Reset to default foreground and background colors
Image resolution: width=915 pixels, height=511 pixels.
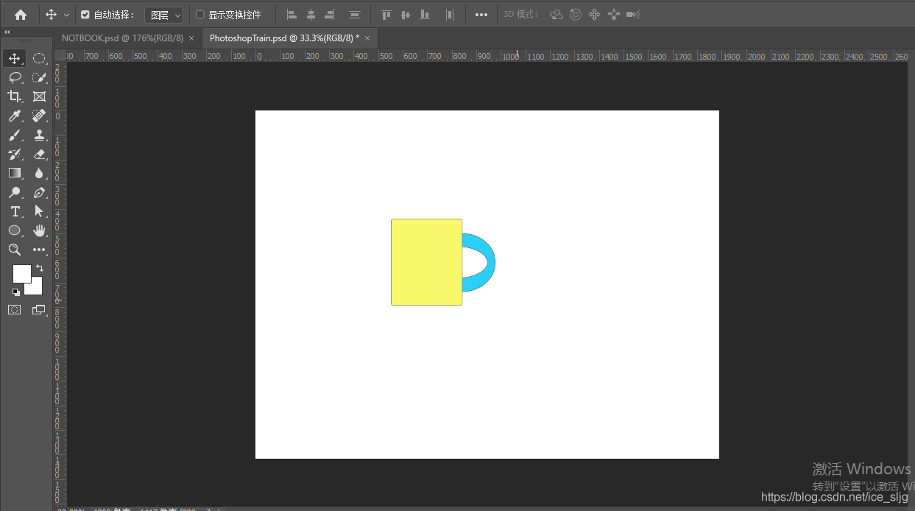[16, 292]
